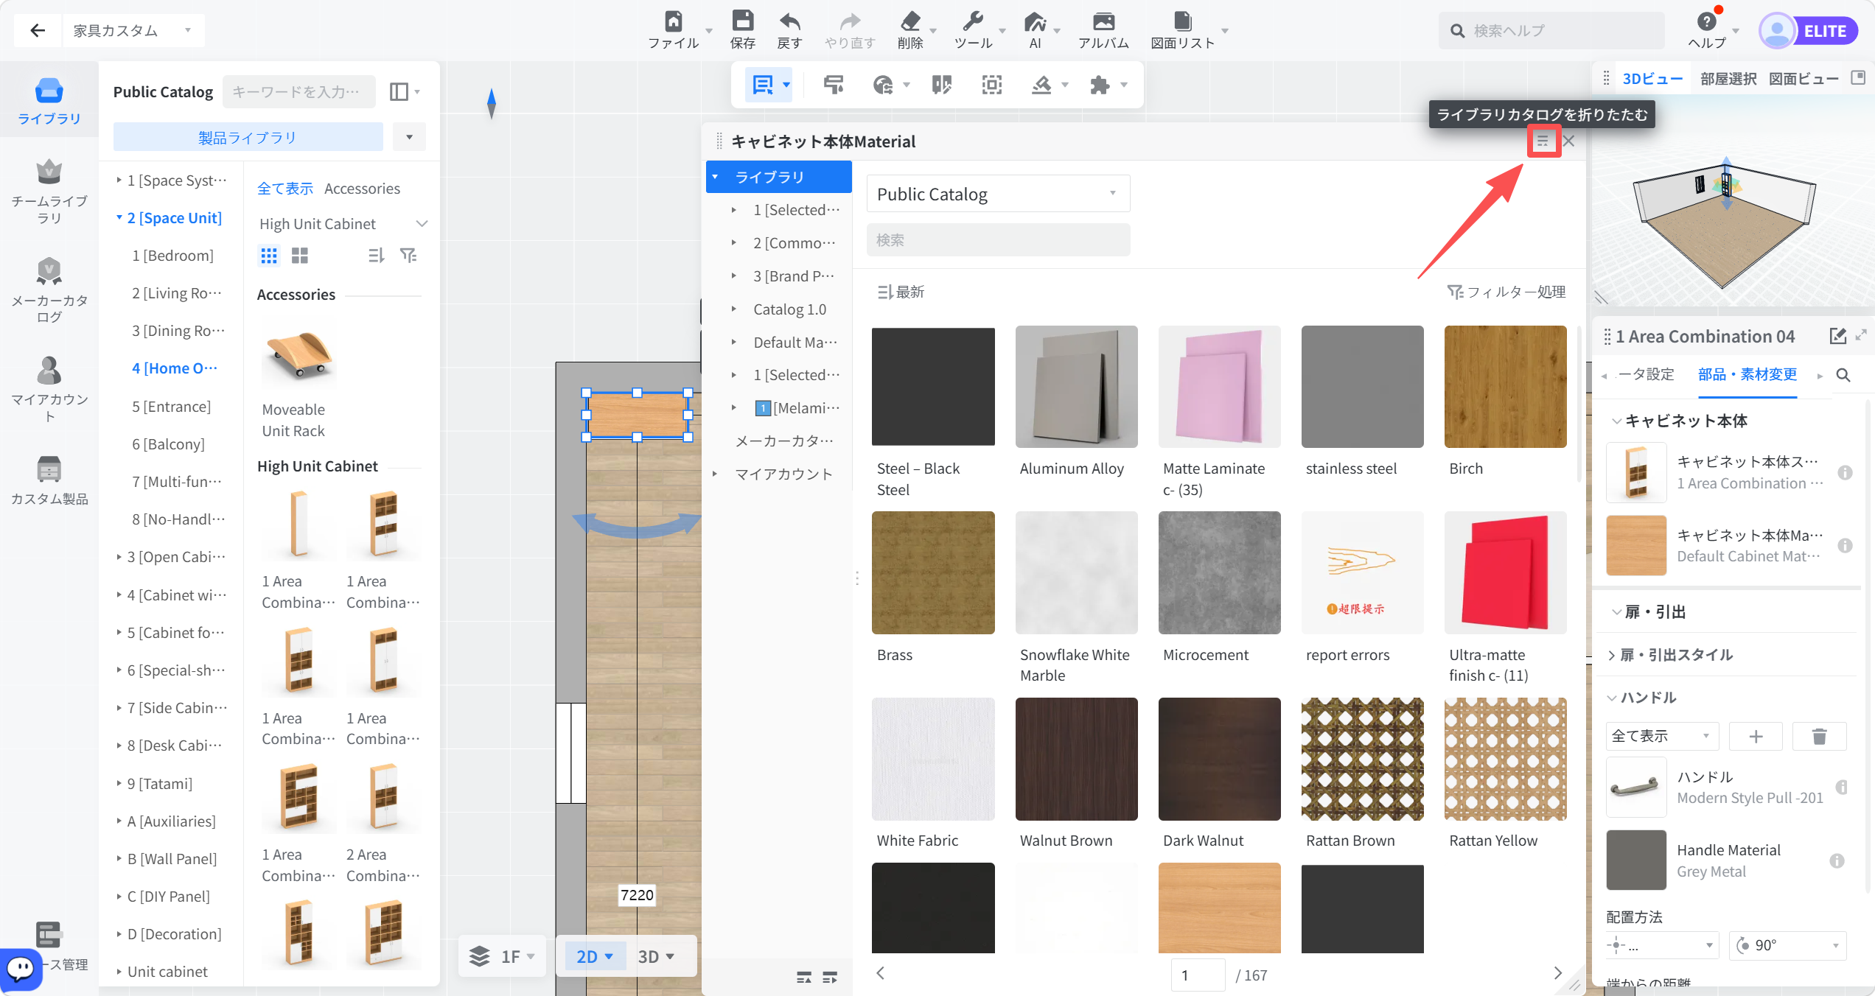The height and width of the screenshot is (996, 1875).
Task: Switch to the 図面ビュー tab
Action: [x=1803, y=79]
